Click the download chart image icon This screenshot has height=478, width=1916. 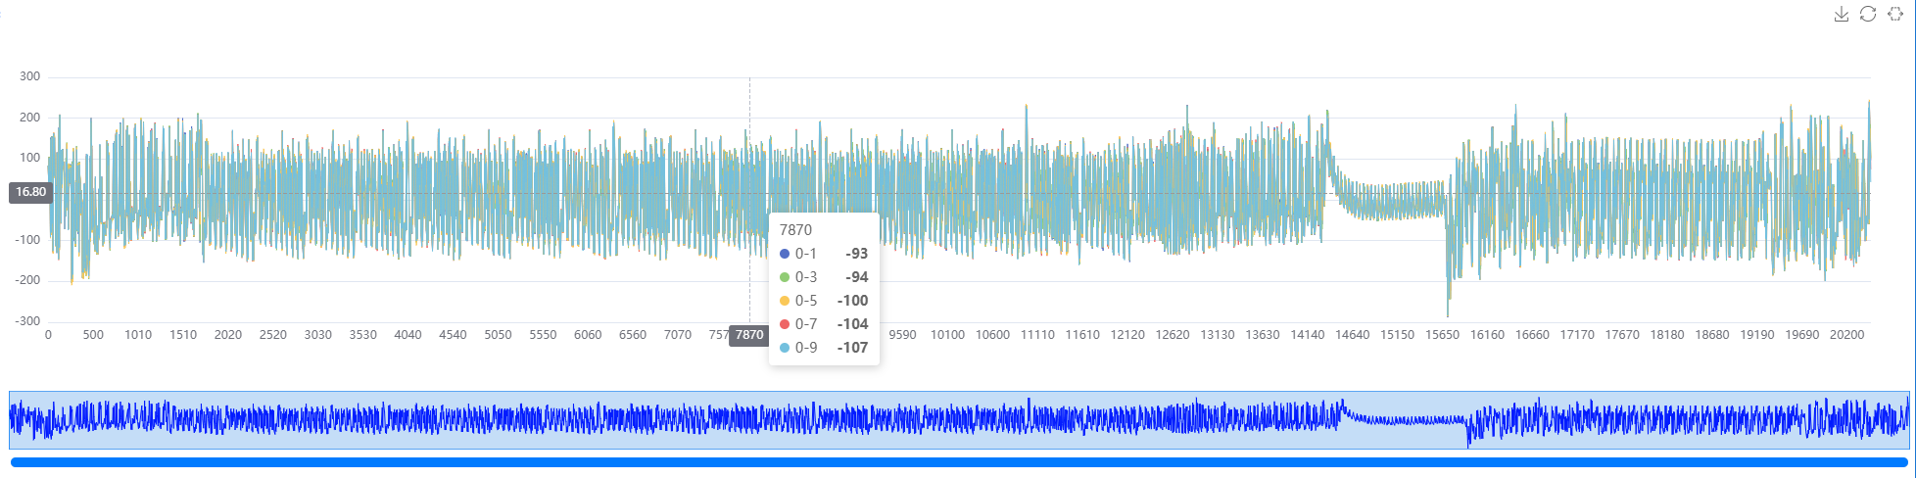click(1842, 14)
